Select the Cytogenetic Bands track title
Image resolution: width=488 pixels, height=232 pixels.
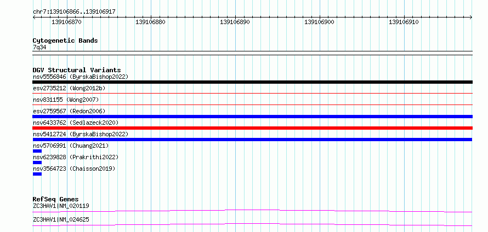coord(65,40)
